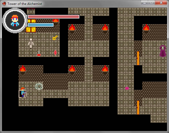Click the "Tower of the Alchemist" window title
The height and width of the screenshot is (133, 169).
(25, 4)
